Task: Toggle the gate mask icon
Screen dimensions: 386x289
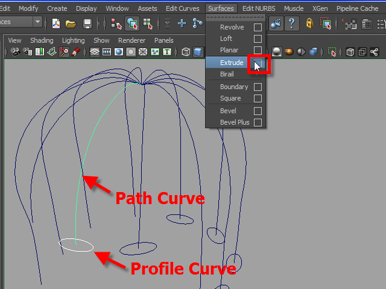Action: point(131,52)
